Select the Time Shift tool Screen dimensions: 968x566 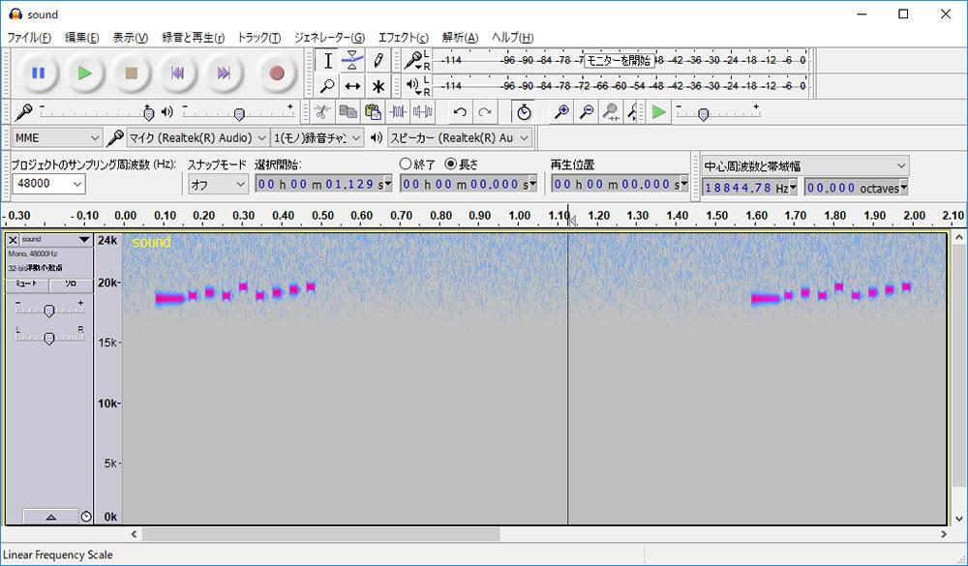(353, 86)
